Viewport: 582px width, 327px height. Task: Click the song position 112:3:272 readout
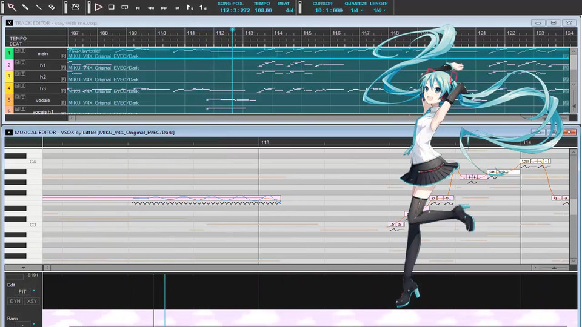(235, 10)
